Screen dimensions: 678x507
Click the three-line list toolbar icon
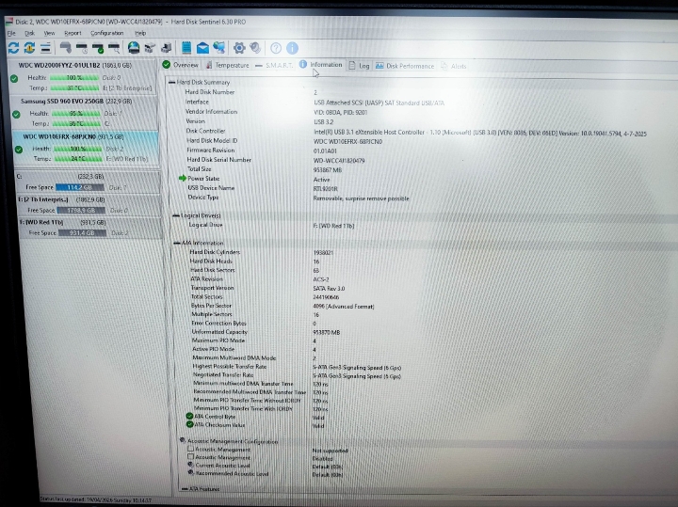[45, 48]
